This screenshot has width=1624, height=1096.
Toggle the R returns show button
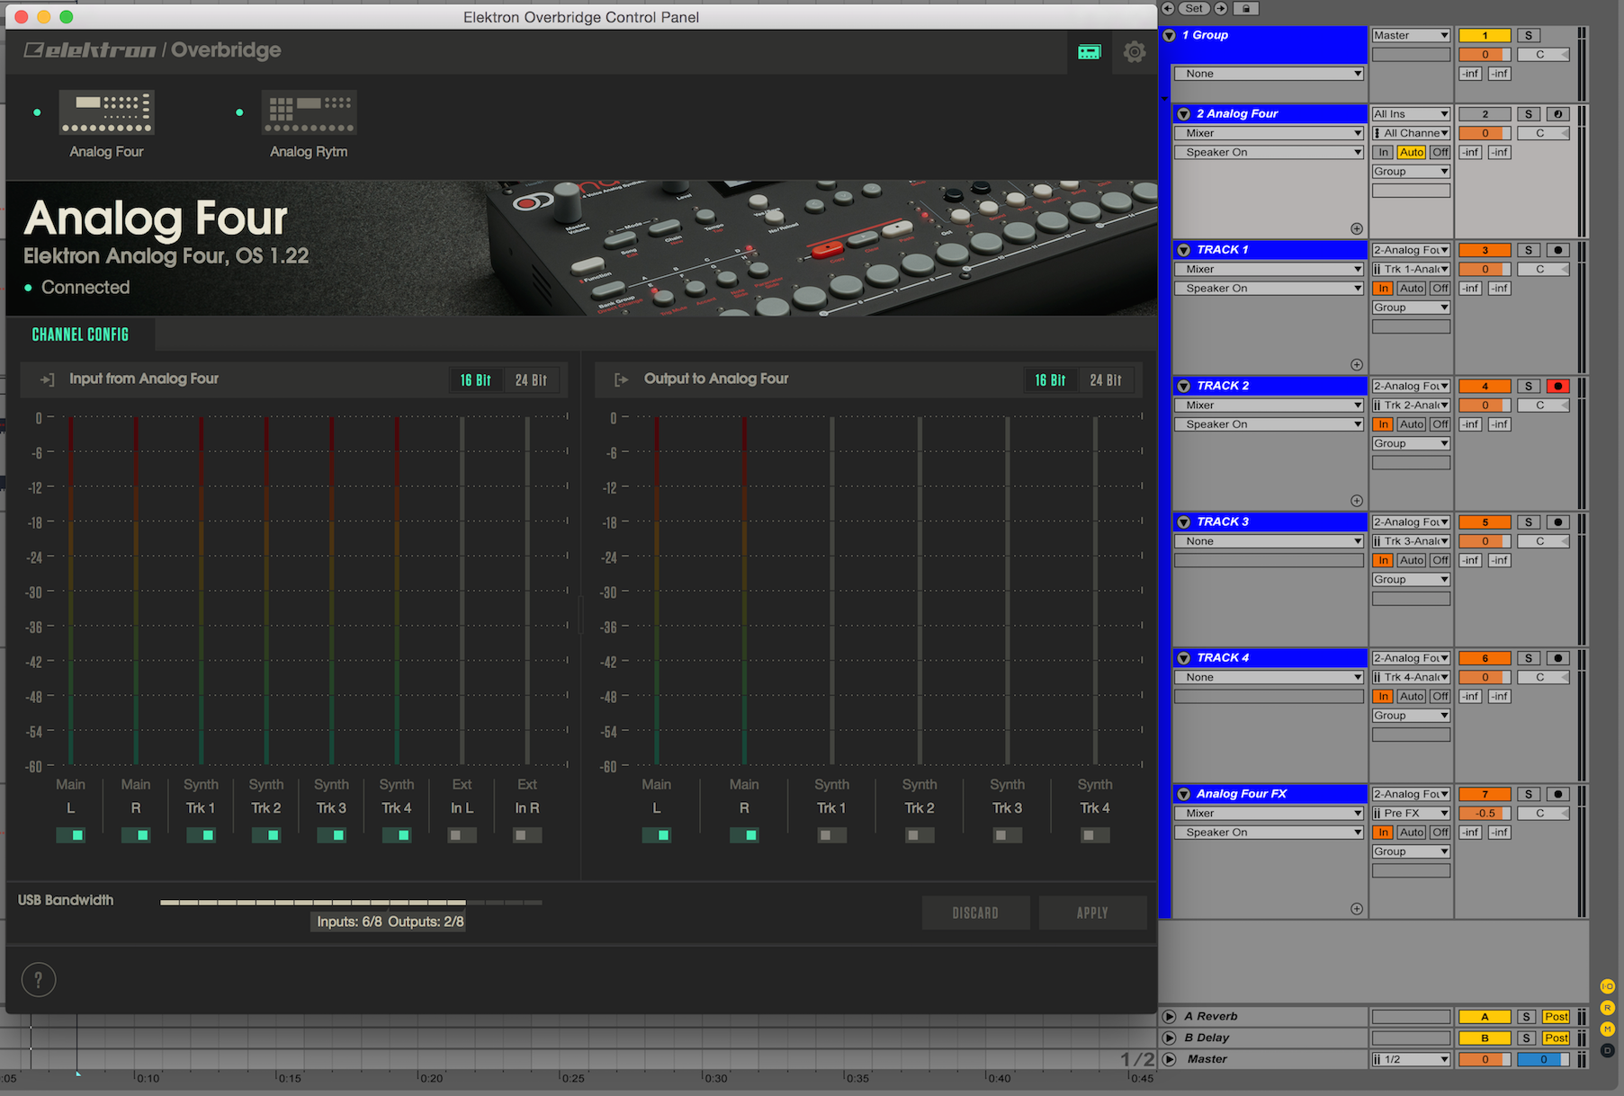[x=1608, y=1008]
